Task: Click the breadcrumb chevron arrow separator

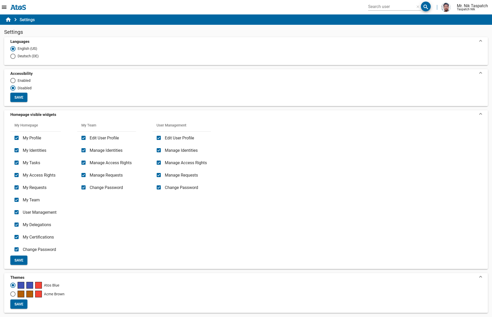Action: [x=16, y=20]
